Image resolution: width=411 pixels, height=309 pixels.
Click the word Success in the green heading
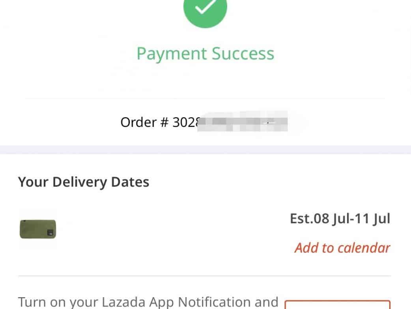click(243, 54)
